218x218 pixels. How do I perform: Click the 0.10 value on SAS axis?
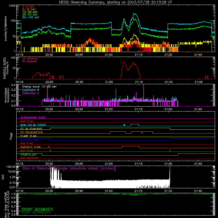pos(13,183)
